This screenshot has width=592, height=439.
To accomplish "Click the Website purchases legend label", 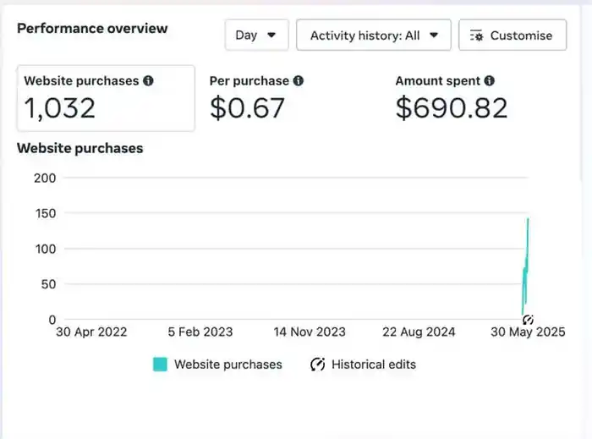I will 228,365.
